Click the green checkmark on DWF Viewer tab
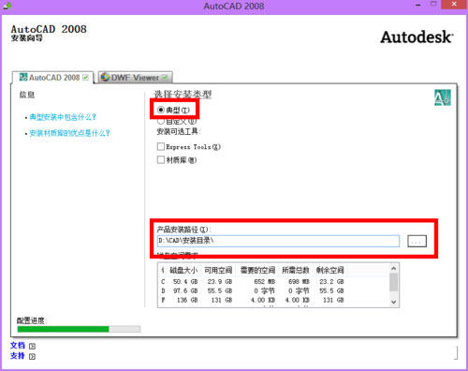 pyautogui.click(x=165, y=77)
